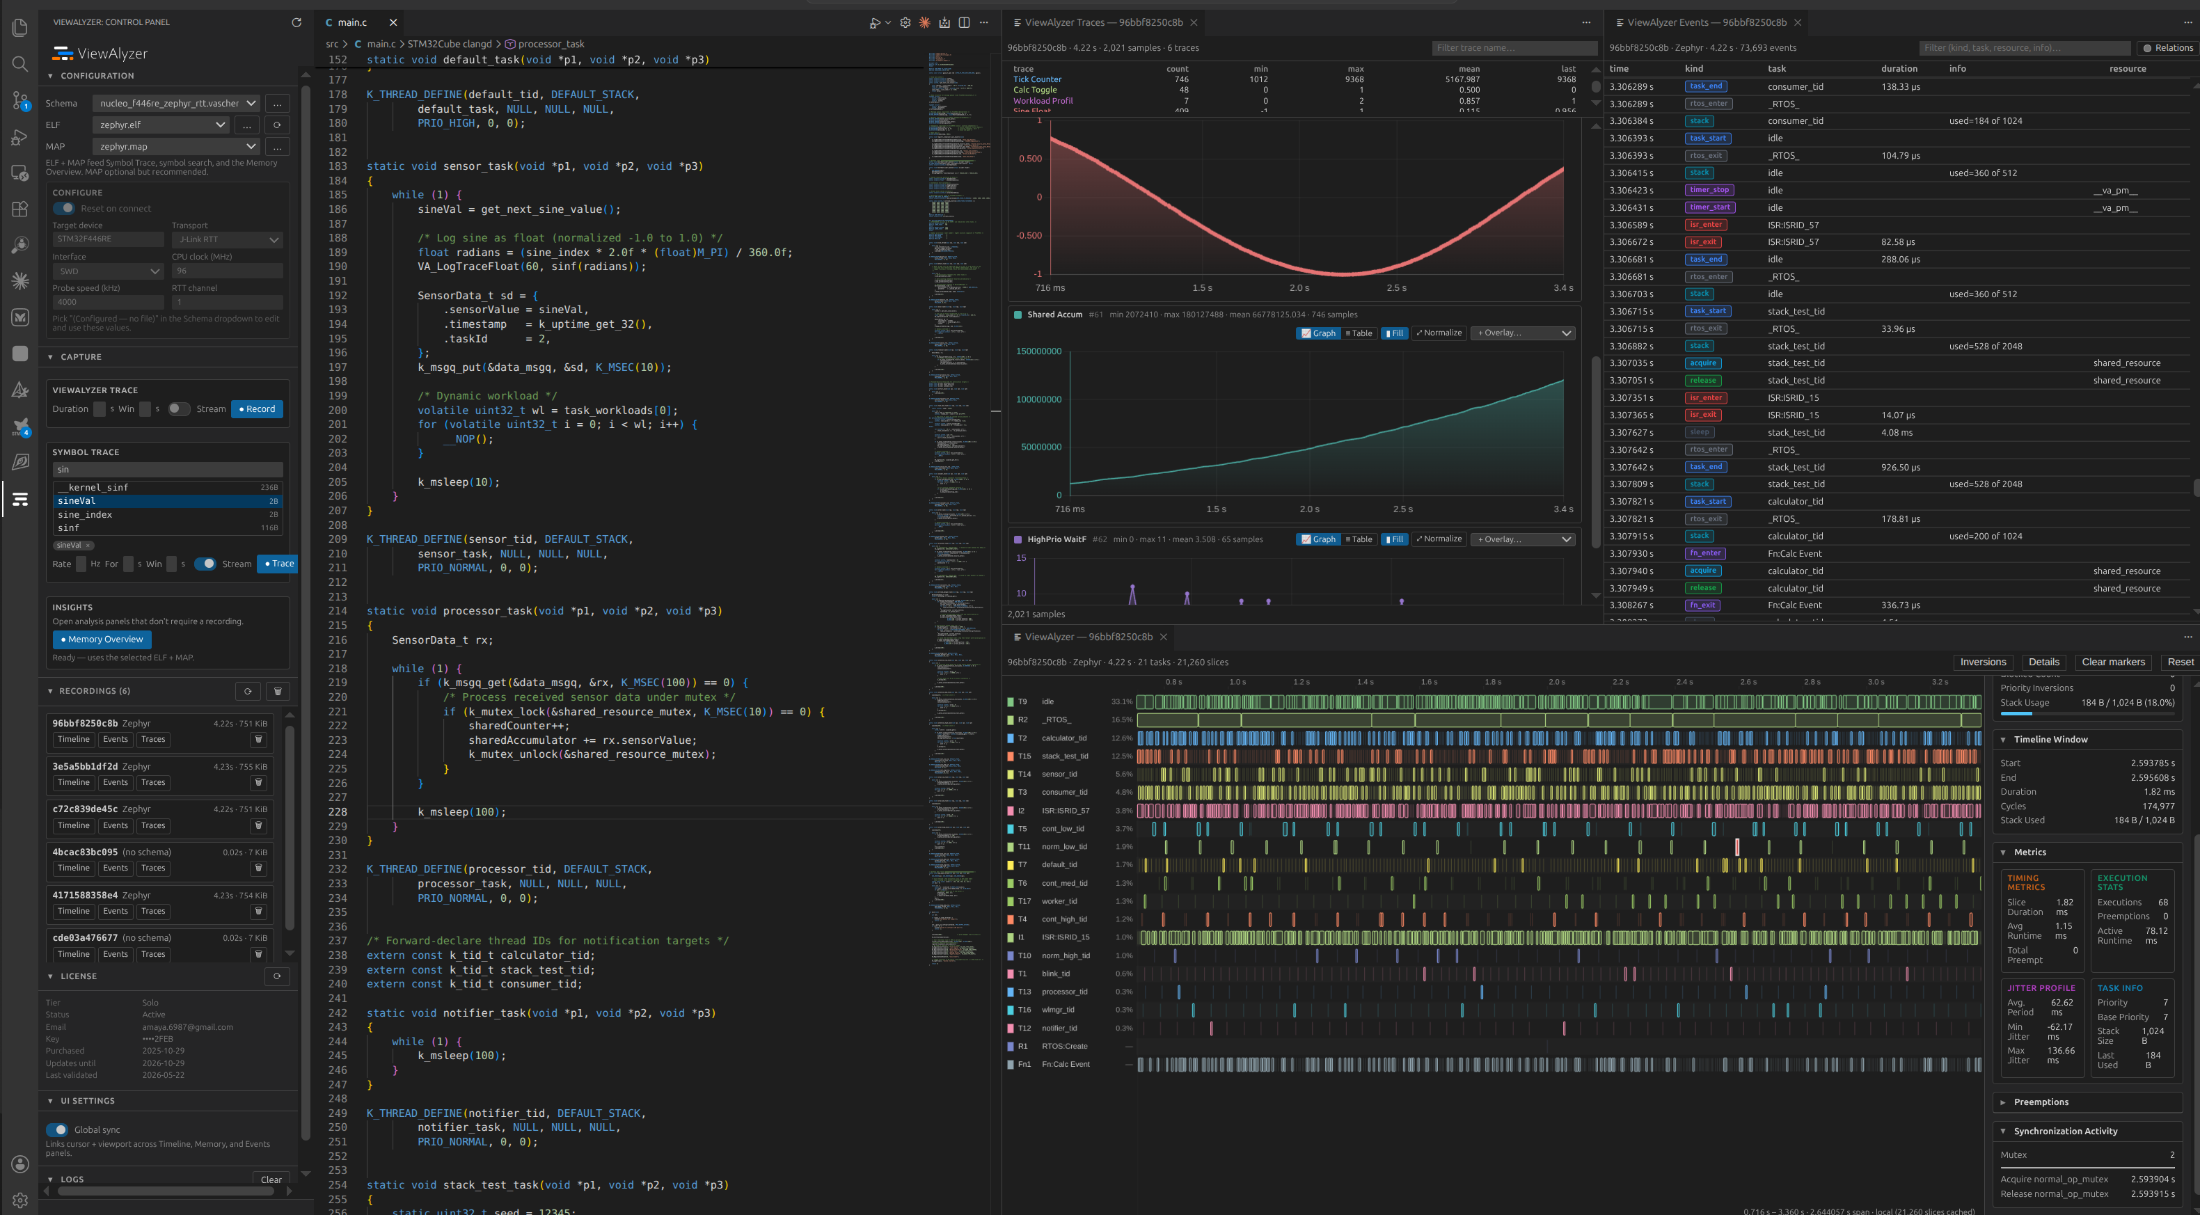The image size is (2200, 1215).
Task: Focus the Filter trace name field
Action: click(x=1513, y=48)
